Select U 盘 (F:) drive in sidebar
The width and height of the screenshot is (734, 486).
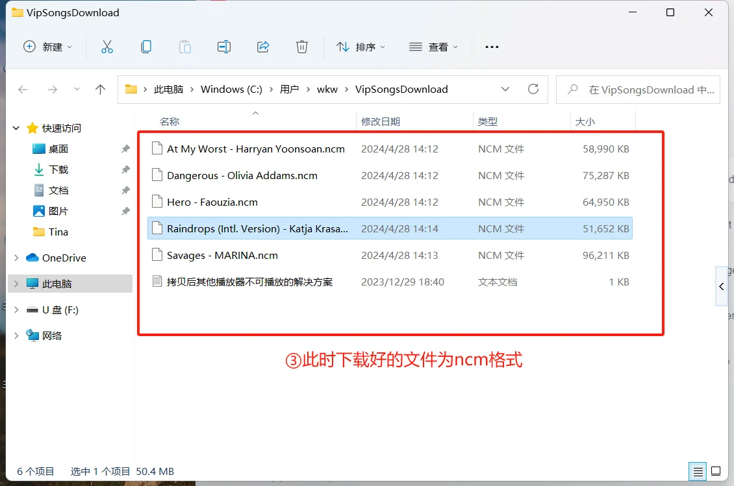pos(60,310)
